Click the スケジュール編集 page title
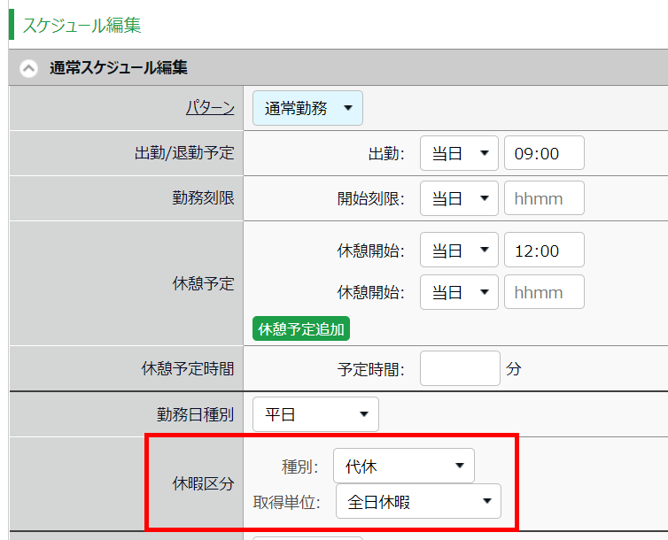Viewport: 668px width, 540px height. tap(82, 25)
